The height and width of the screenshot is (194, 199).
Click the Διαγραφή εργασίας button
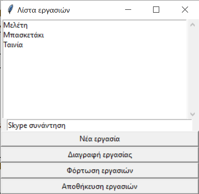[x=99, y=155]
